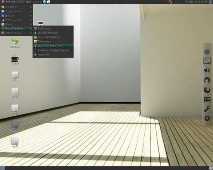The height and width of the screenshot is (170, 213).
Task: Launch Firefox from the right dock
Action: click(x=207, y=89)
